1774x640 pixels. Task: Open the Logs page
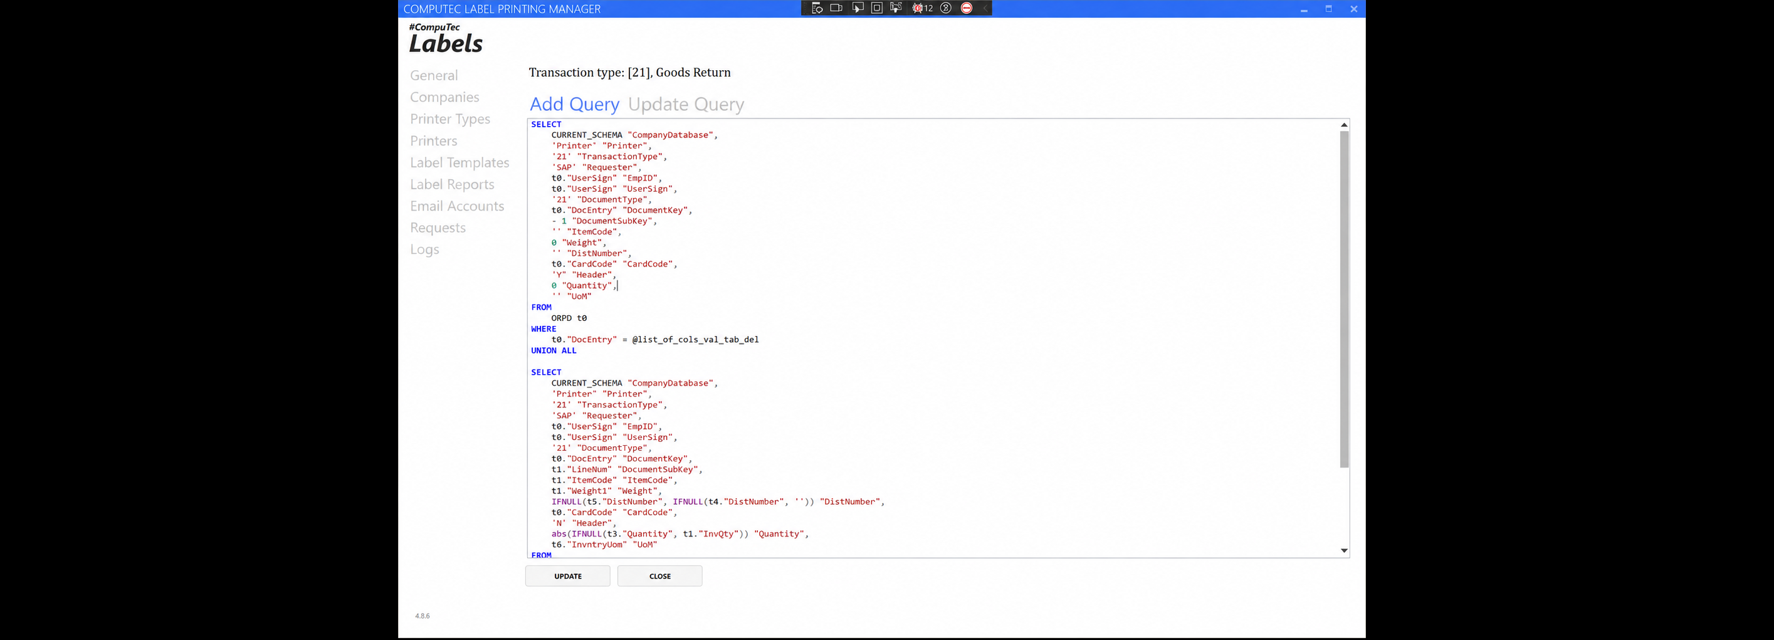(425, 249)
